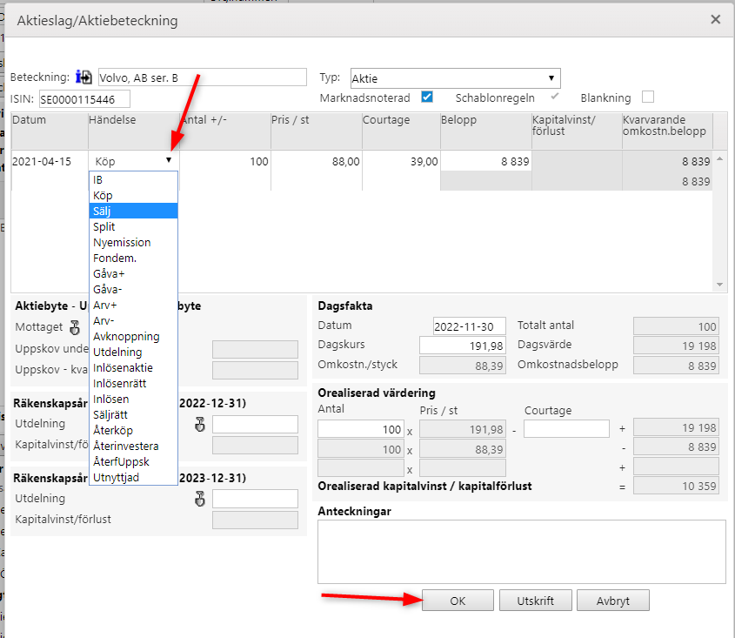The image size is (735, 638).
Task: Cancel with the Avbryt button
Action: click(612, 601)
